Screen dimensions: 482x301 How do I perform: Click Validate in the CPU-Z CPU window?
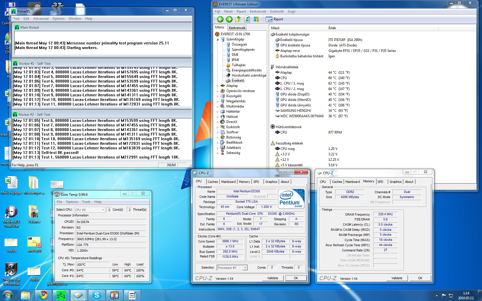point(273,278)
